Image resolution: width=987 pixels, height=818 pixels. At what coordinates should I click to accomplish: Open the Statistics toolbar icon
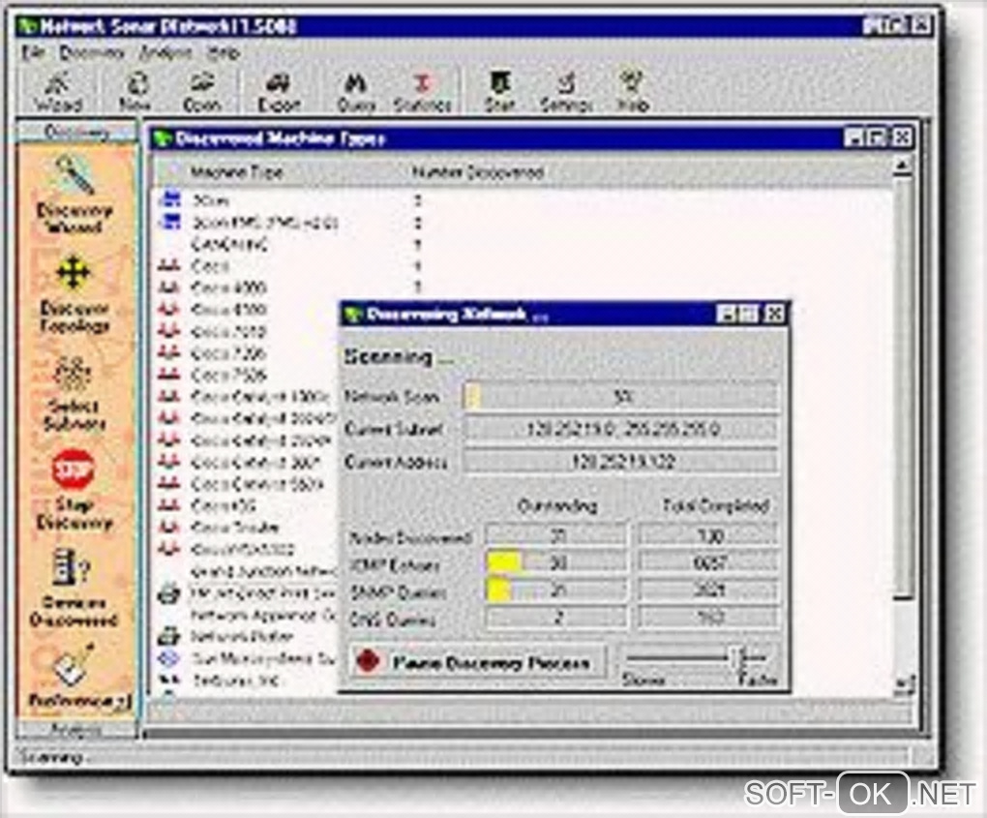(422, 92)
